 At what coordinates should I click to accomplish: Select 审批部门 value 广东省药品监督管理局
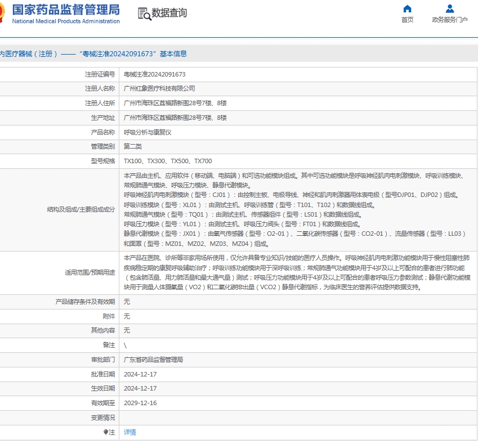coord(153,360)
